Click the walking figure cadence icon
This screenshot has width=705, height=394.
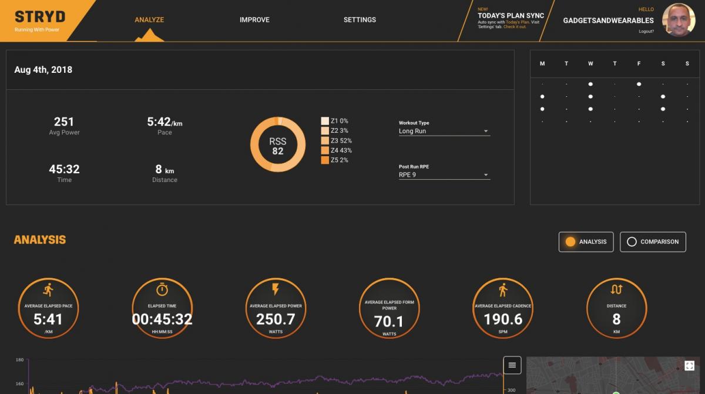coord(503,289)
